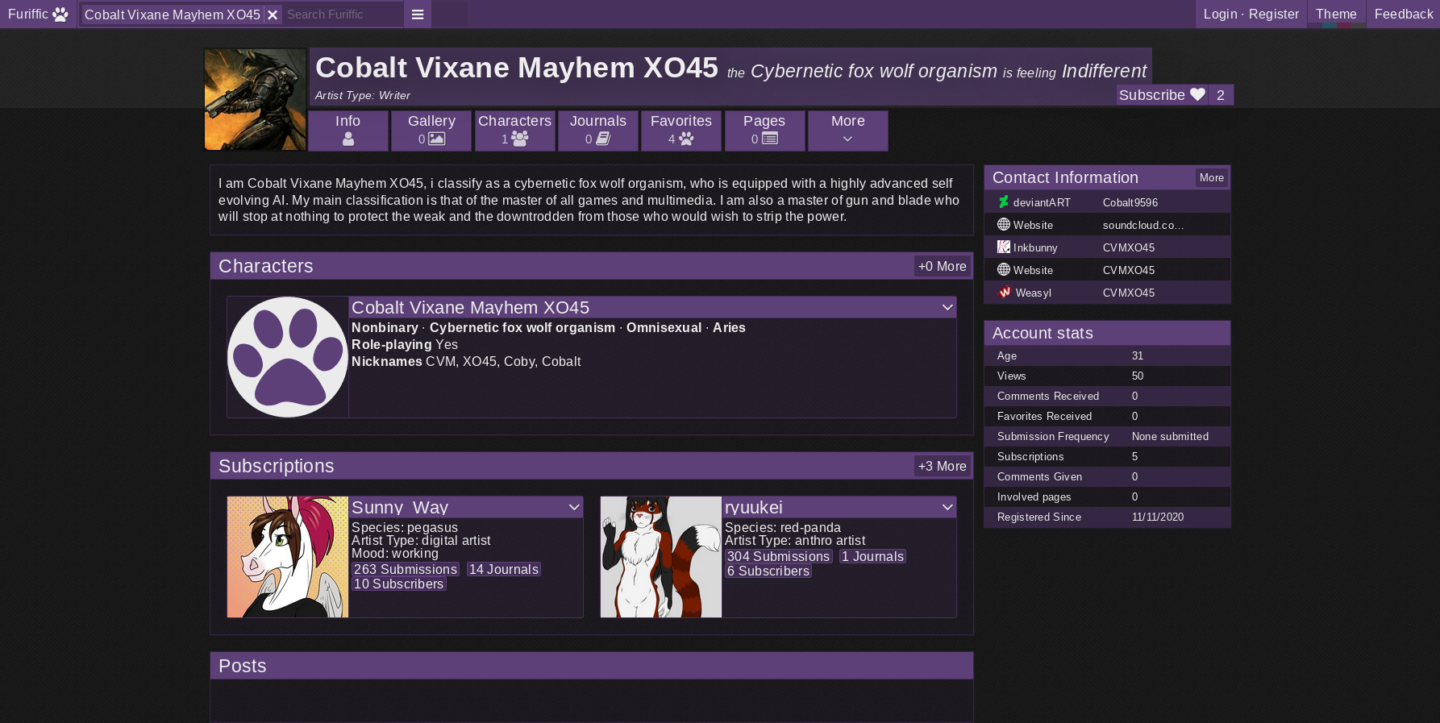
Task: Click the Posts section header
Action: coord(591,666)
